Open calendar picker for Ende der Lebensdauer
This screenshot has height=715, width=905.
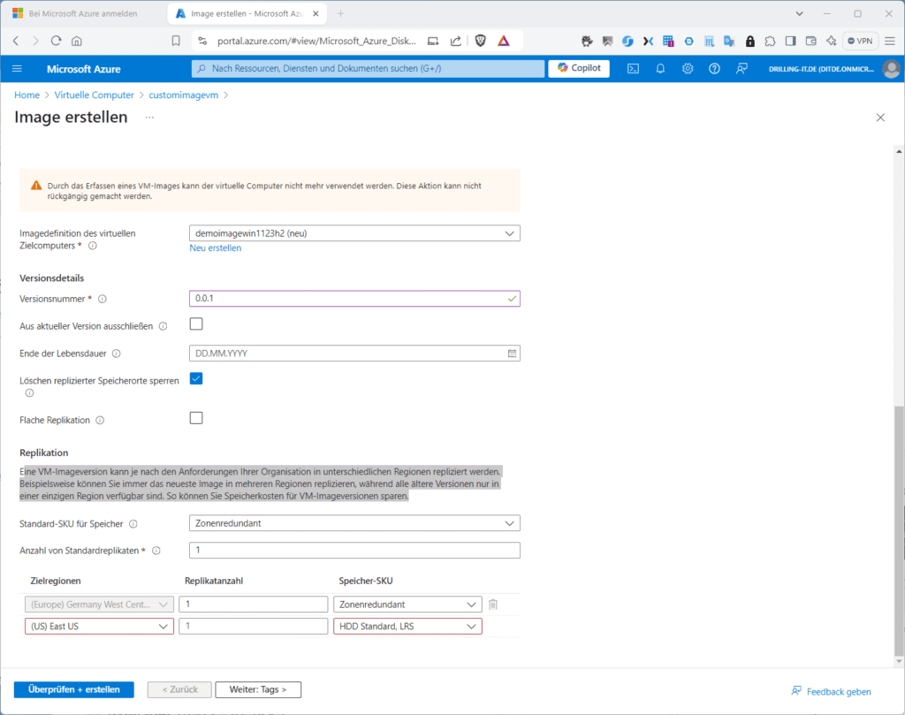512,354
